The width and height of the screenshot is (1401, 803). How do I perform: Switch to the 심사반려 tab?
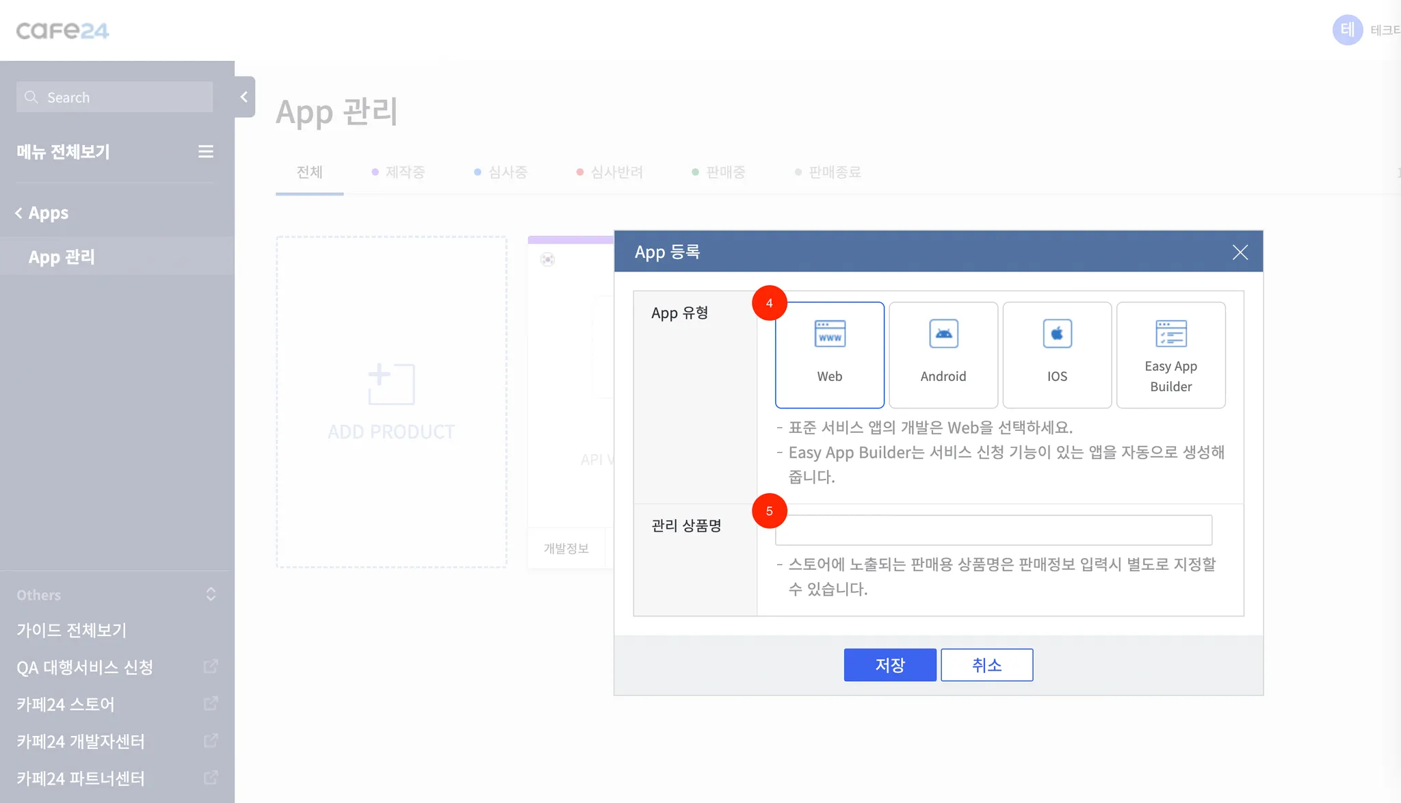tap(616, 172)
